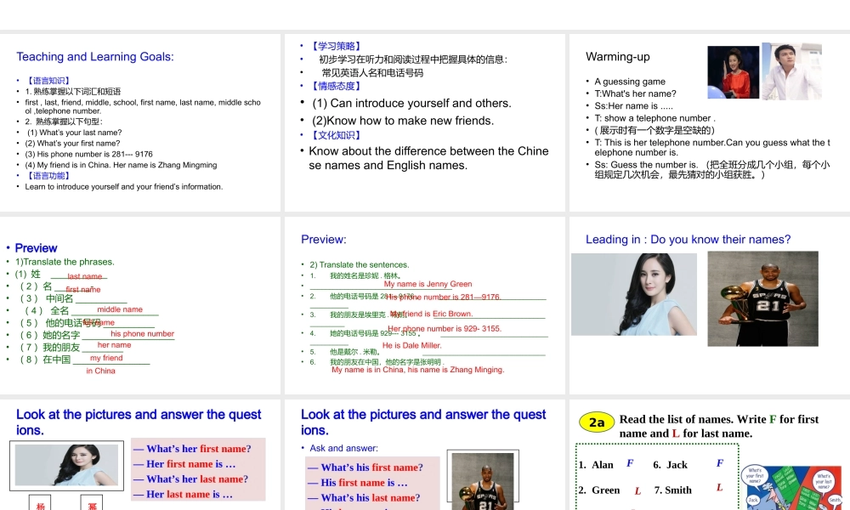Click '— What's her first name?' question
Viewport: 850px width, 510px height.
(192, 449)
